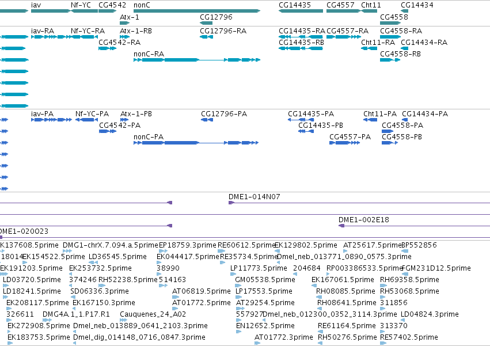Click the Cht11 gene glyph
490x346 pixels.
click(369, 11)
